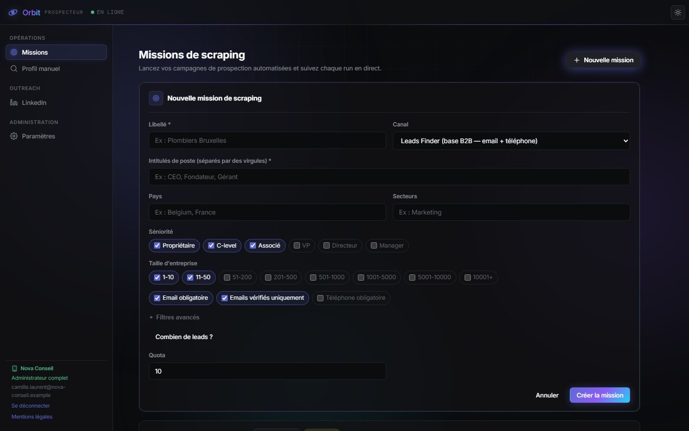
Task: Check the VP seniority checkbox
Action: click(x=297, y=246)
